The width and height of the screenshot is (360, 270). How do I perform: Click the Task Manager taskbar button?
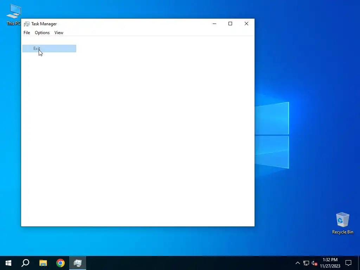78,263
